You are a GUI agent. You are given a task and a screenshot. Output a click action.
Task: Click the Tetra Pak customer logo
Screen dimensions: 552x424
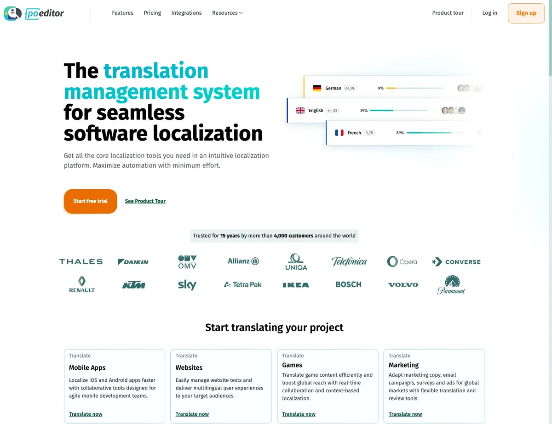click(242, 285)
